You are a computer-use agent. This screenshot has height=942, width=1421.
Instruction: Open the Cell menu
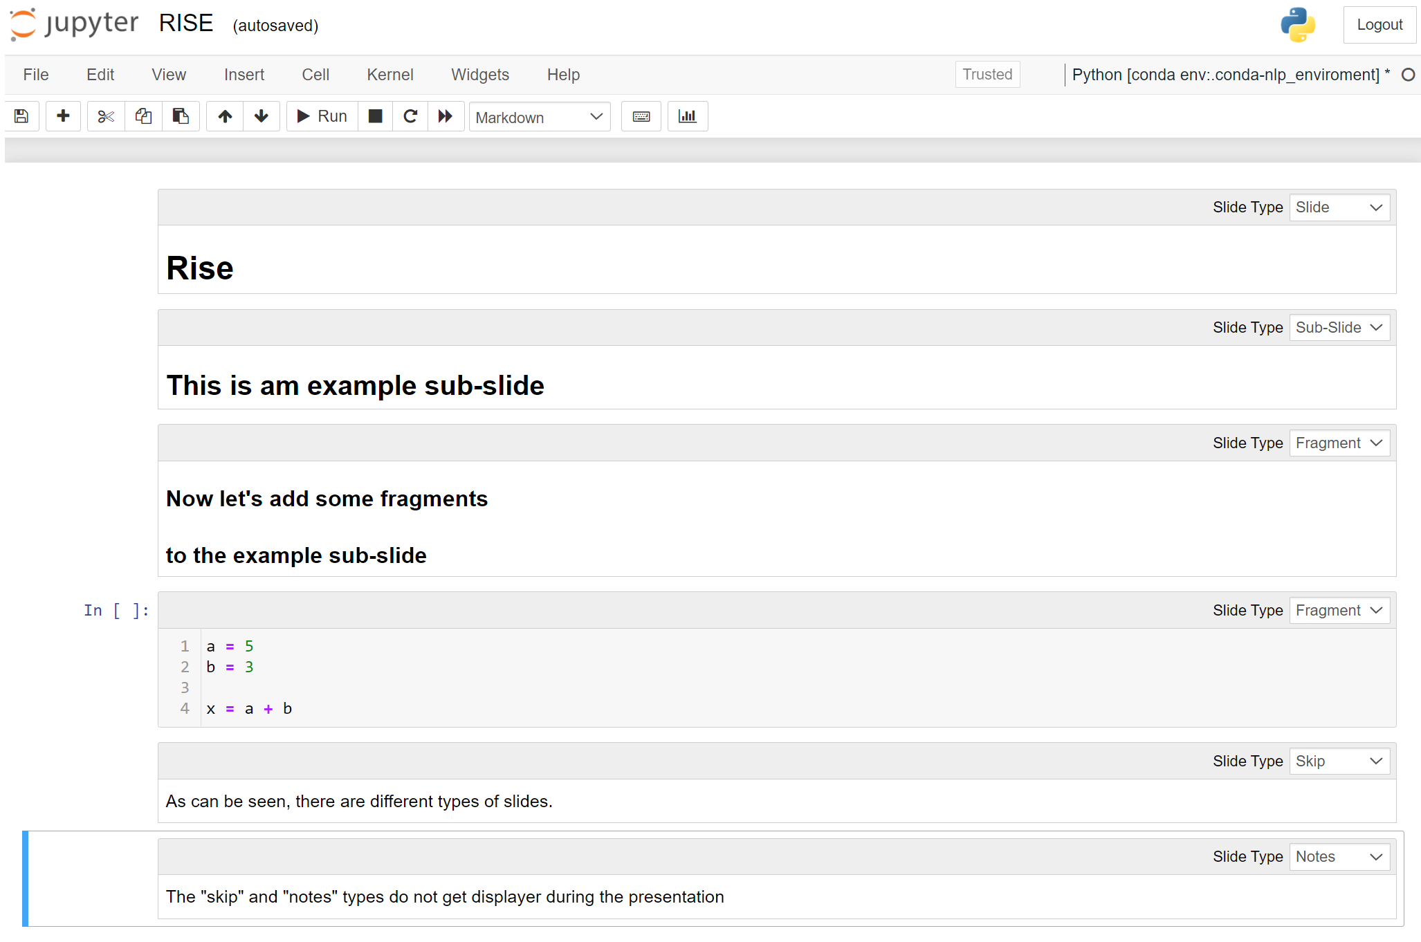point(315,73)
